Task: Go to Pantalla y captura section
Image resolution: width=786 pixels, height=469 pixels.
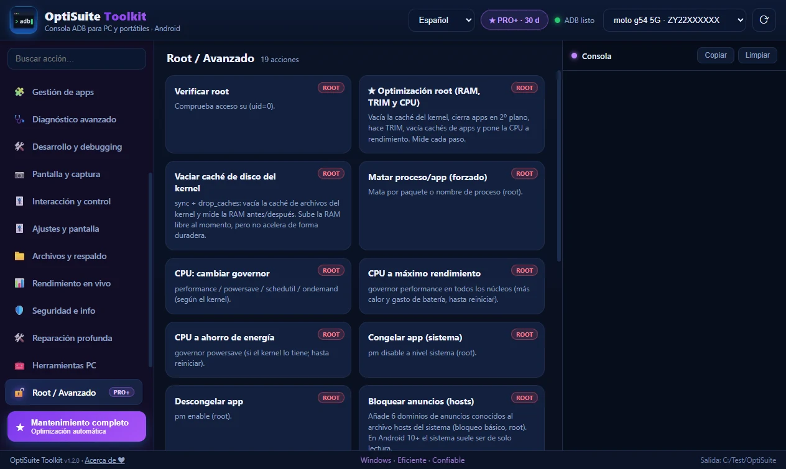Action: click(x=73, y=174)
